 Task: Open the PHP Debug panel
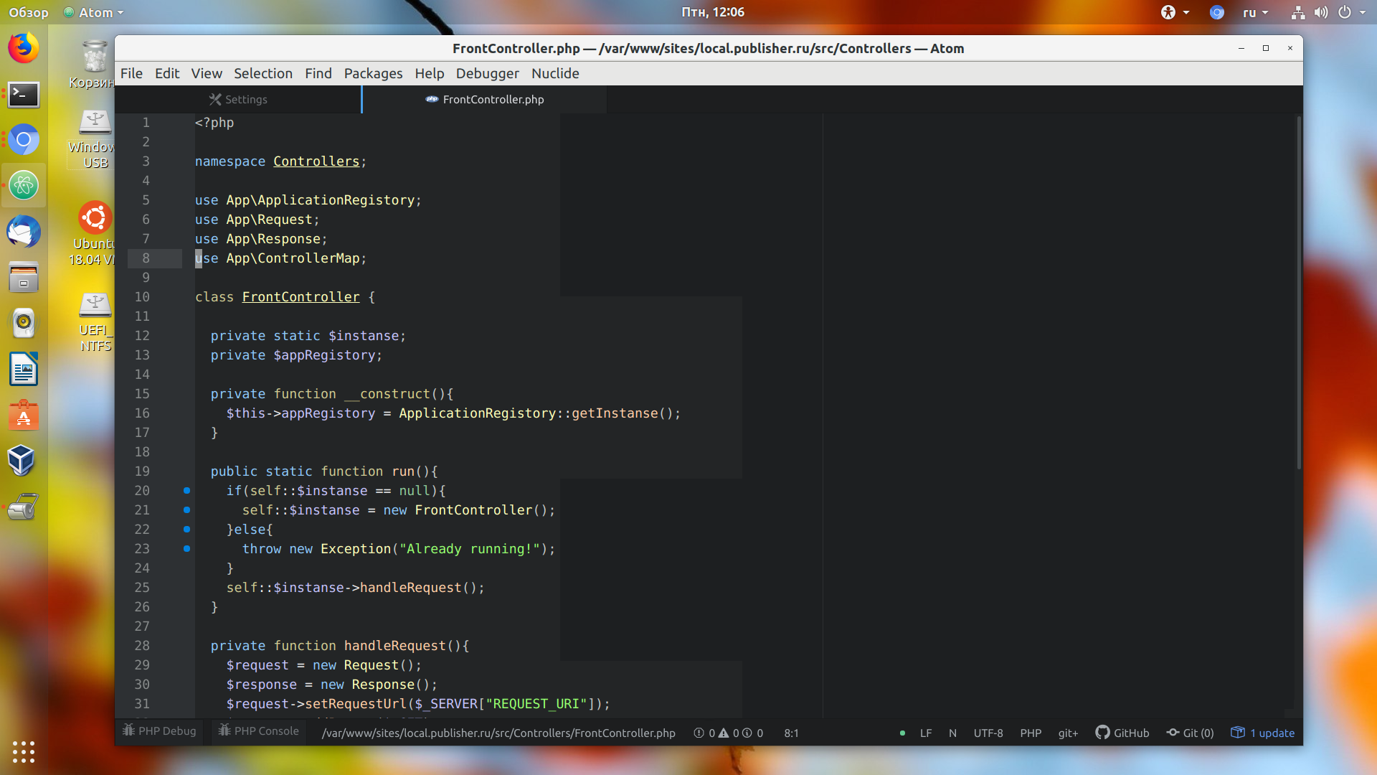coord(159,731)
